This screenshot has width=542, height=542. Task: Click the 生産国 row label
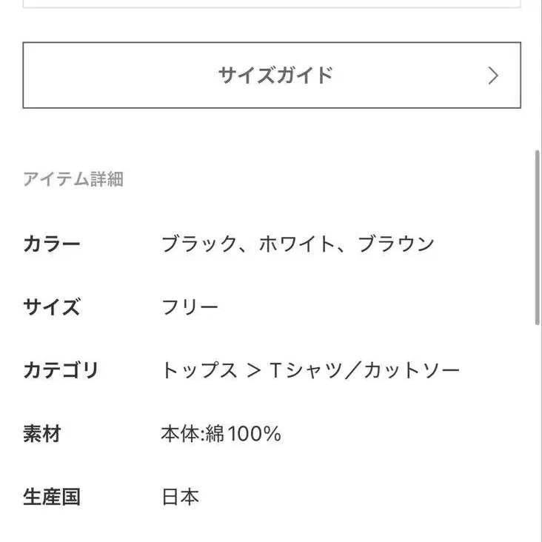(51, 497)
